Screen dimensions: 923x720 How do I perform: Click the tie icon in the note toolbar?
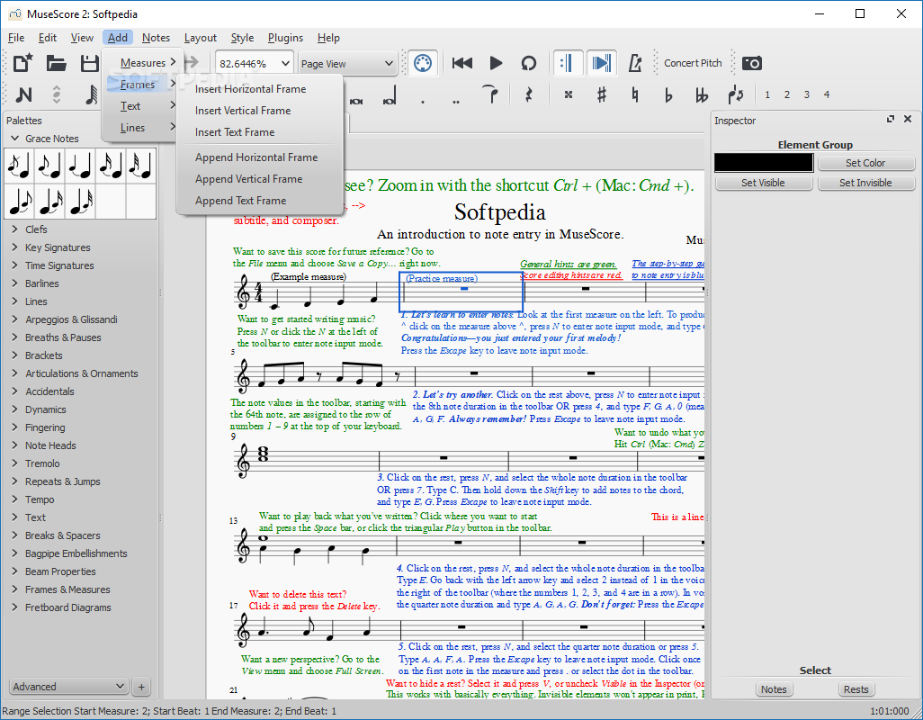[x=490, y=94]
